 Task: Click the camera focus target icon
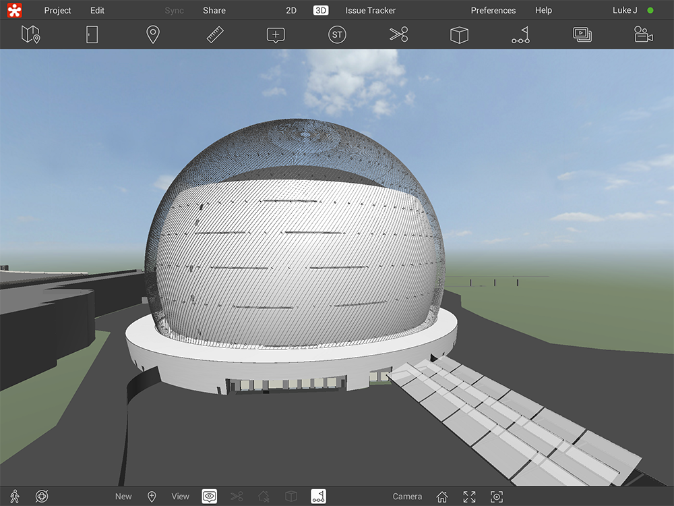tap(497, 497)
